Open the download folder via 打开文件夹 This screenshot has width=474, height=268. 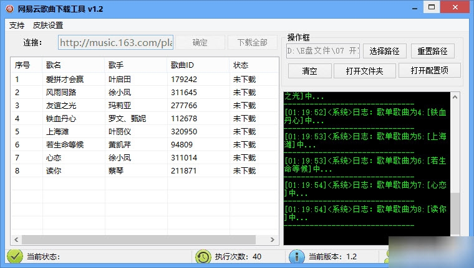pyautogui.click(x=365, y=71)
